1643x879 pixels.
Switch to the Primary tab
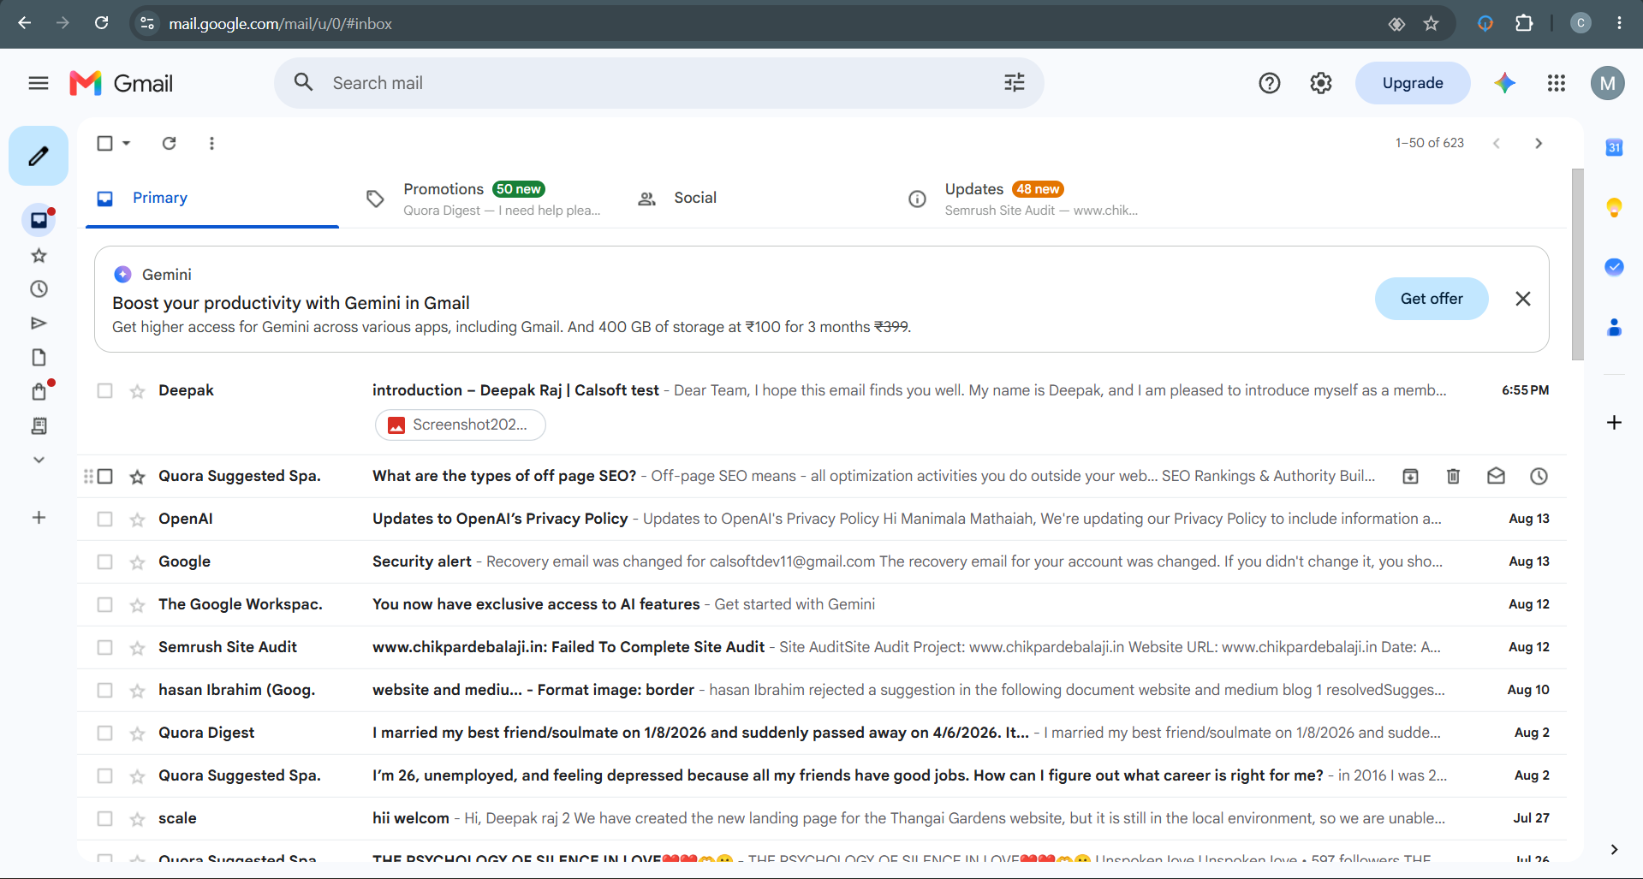[212, 199]
